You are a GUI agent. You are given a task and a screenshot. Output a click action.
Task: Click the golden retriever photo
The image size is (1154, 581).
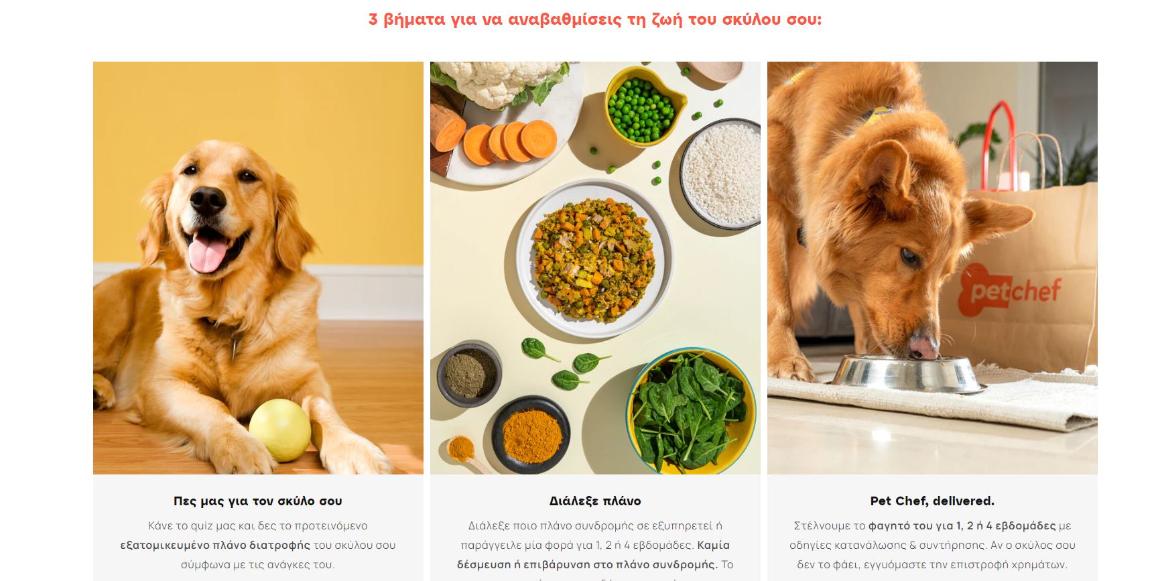pos(258,268)
